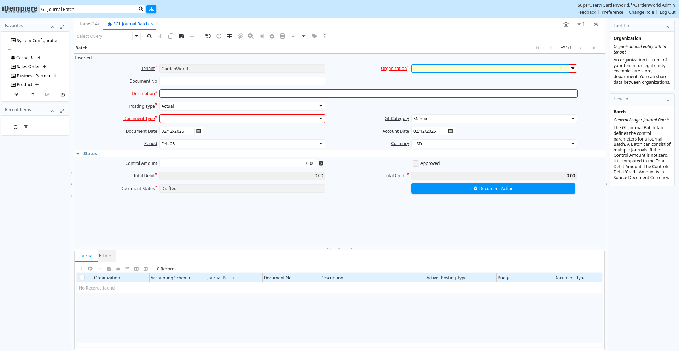Click the Save record icon in toolbar
Screen dimensions: 679x351
point(181,36)
